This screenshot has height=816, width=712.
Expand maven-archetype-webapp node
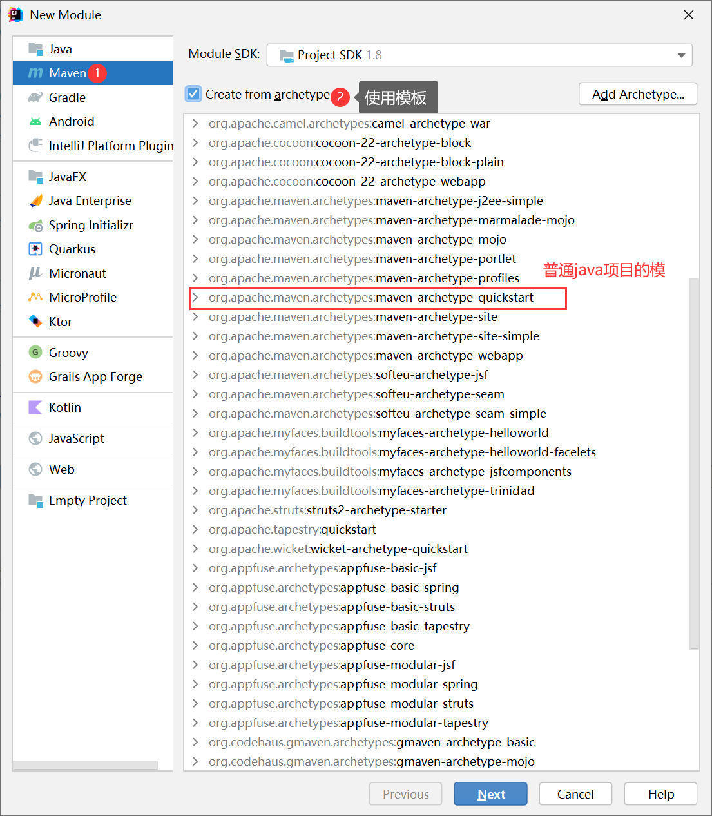pos(195,355)
